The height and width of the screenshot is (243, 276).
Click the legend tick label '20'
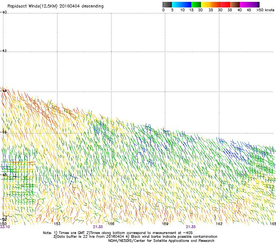200,10
